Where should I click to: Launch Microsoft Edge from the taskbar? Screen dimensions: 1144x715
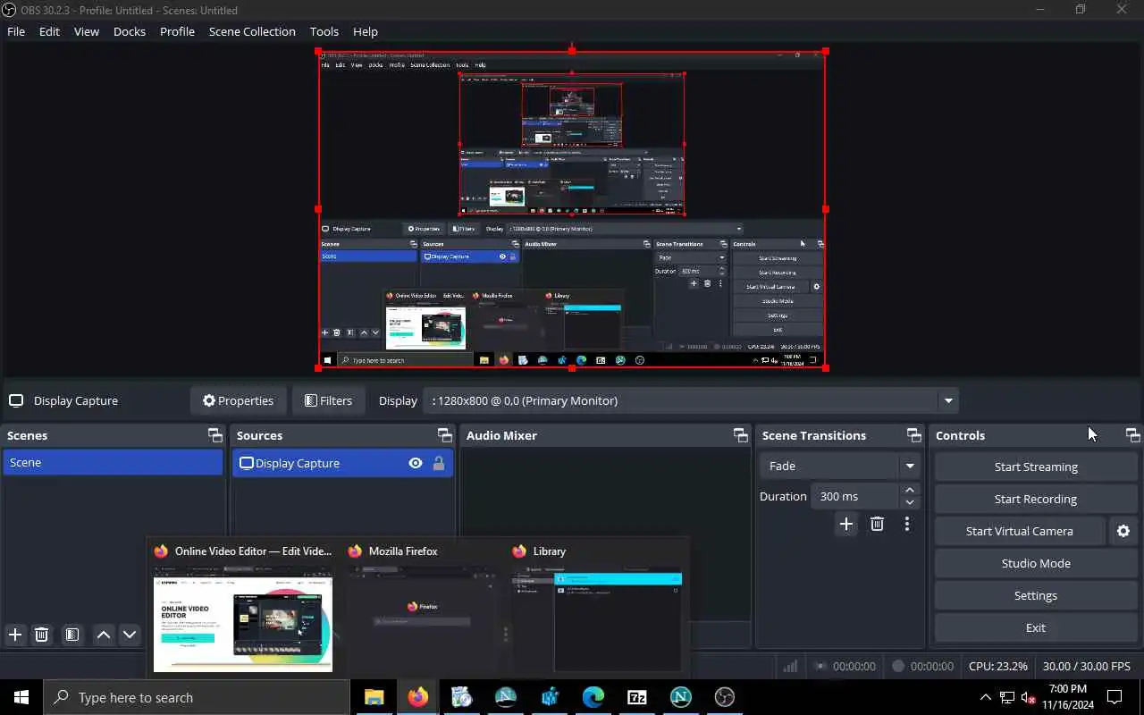pos(593,697)
